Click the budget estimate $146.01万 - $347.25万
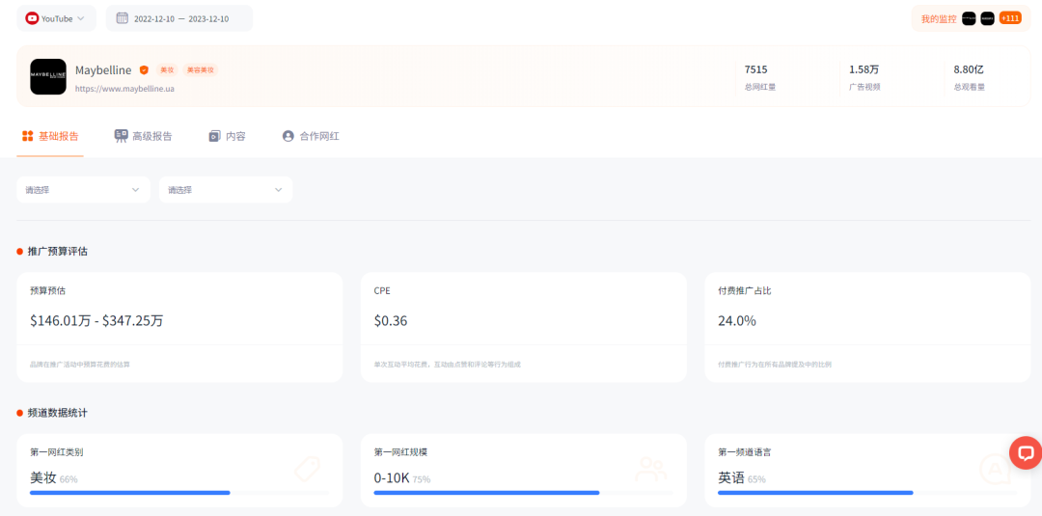This screenshot has height=516, width=1042. click(x=96, y=321)
